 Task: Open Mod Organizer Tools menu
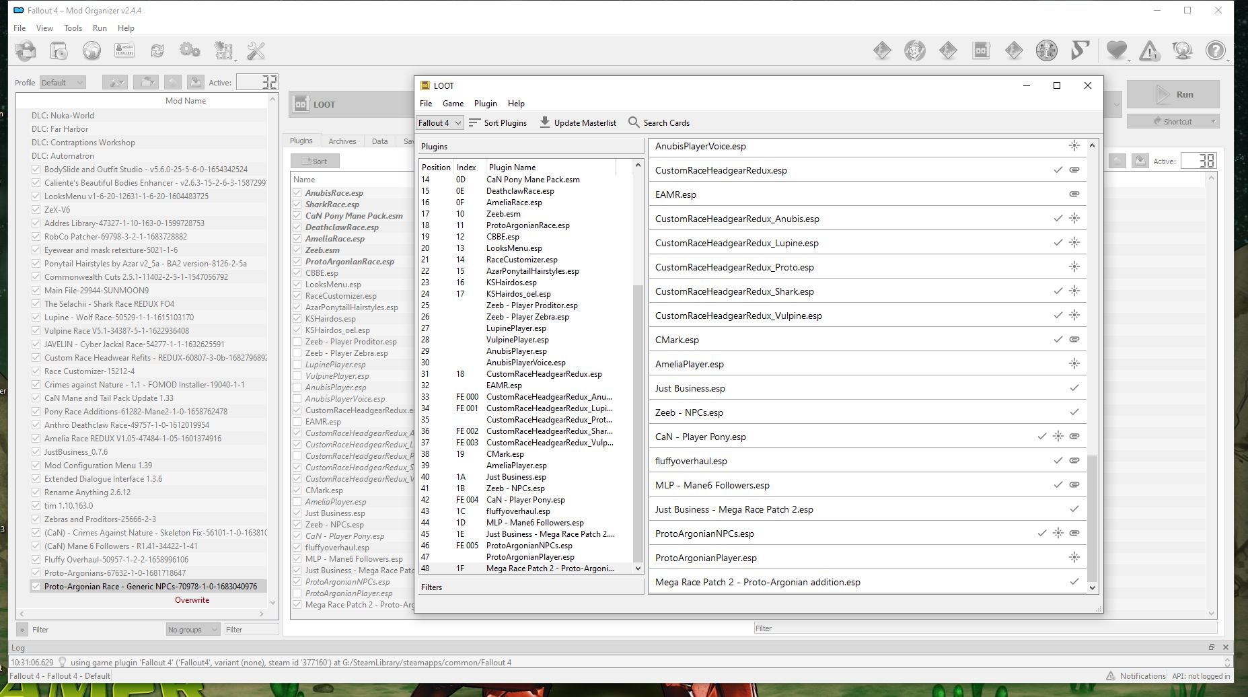pos(73,28)
